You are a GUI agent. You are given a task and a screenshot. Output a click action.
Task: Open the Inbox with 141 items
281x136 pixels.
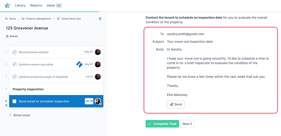click(x=54, y=5)
